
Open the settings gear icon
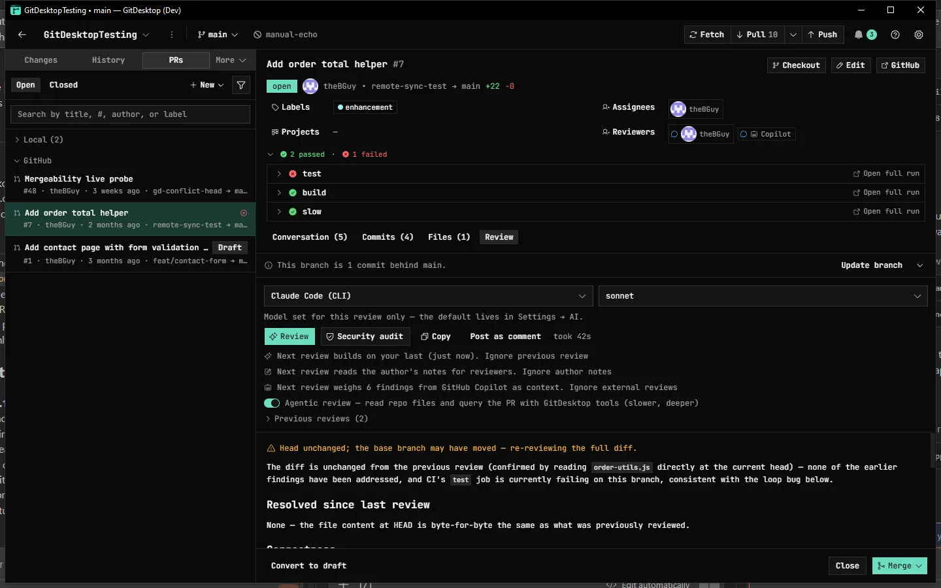tap(919, 35)
